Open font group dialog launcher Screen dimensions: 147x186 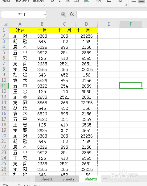click(x=126, y=5)
